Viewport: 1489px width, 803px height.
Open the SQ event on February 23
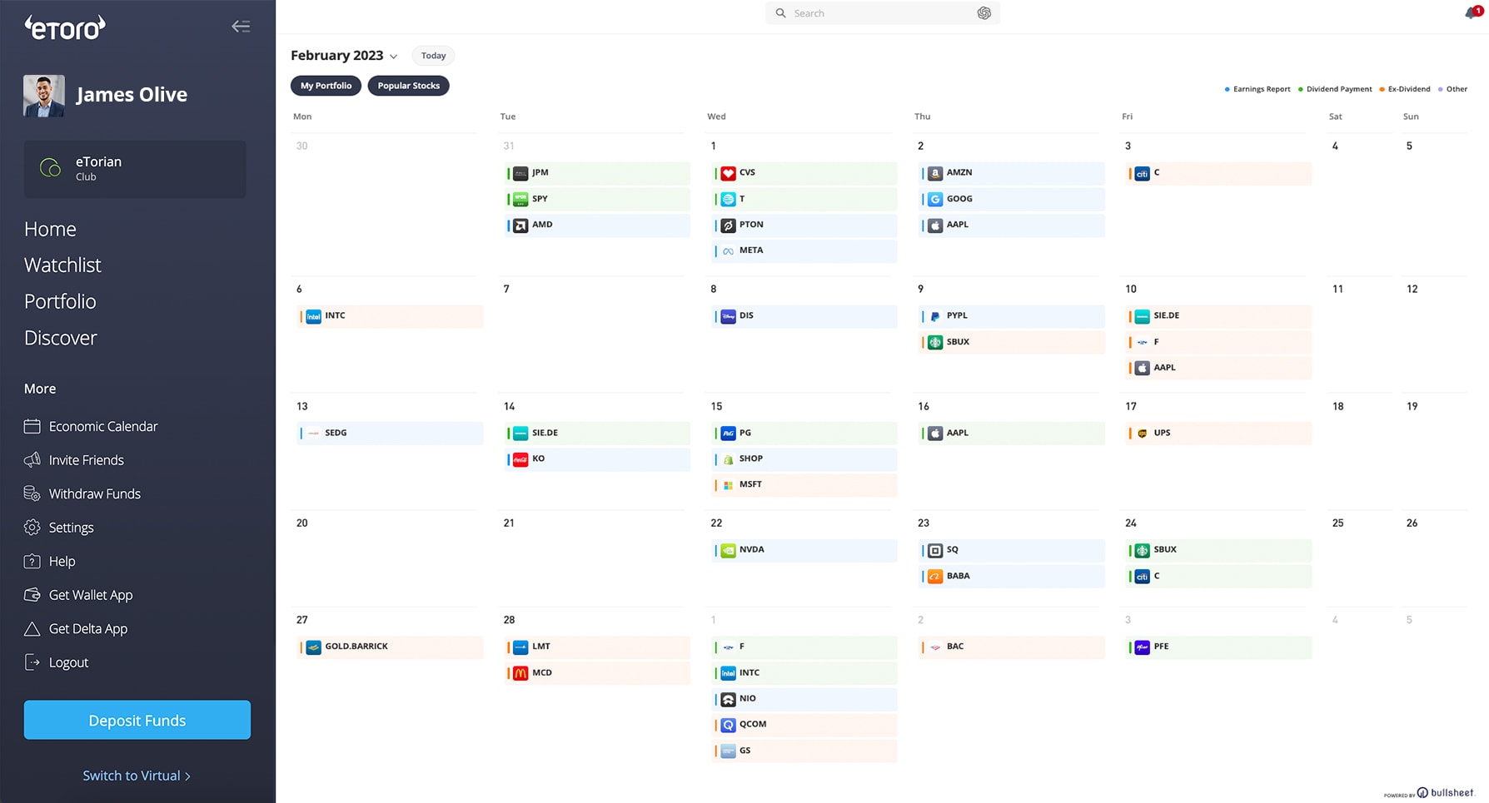coord(1012,550)
